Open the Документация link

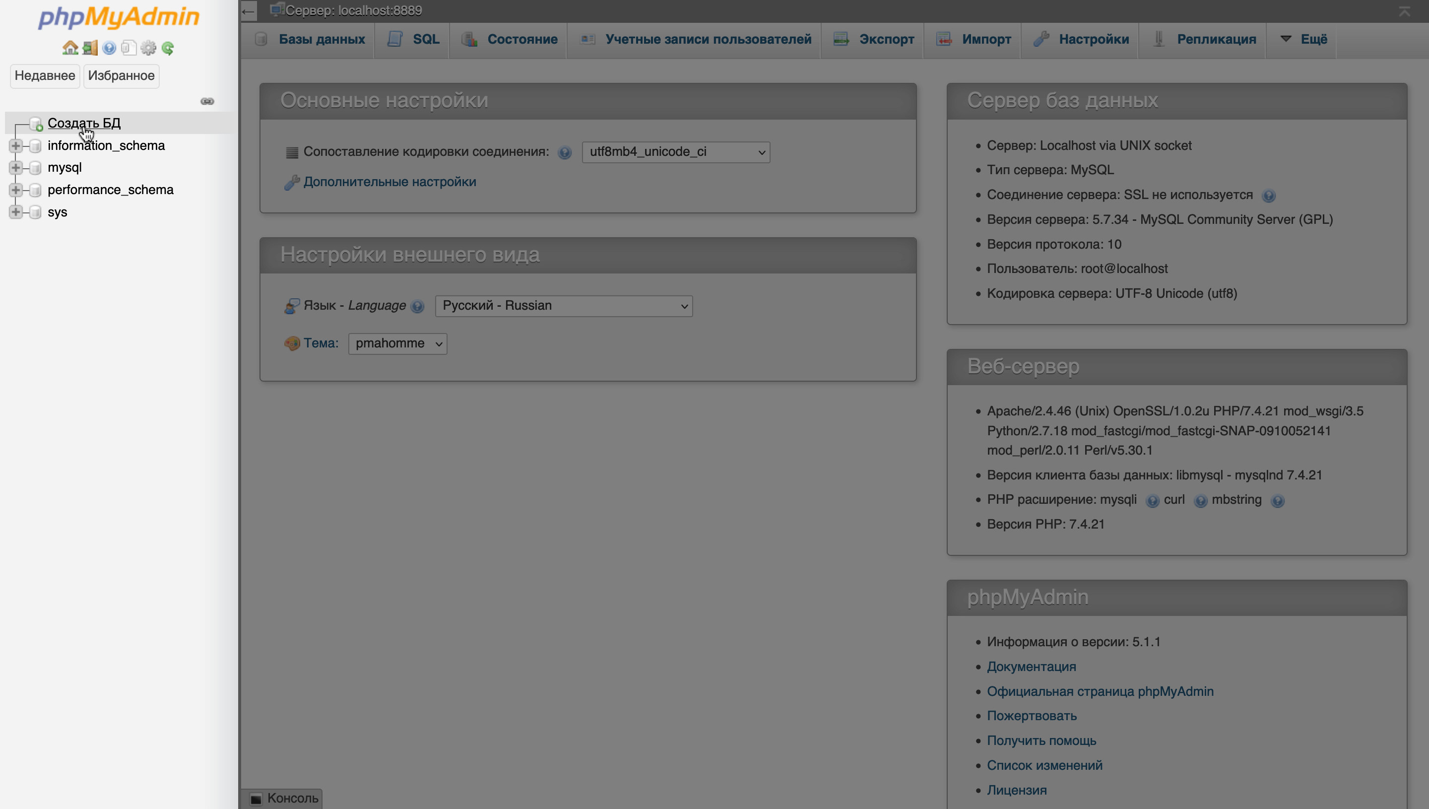click(1032, 668)
